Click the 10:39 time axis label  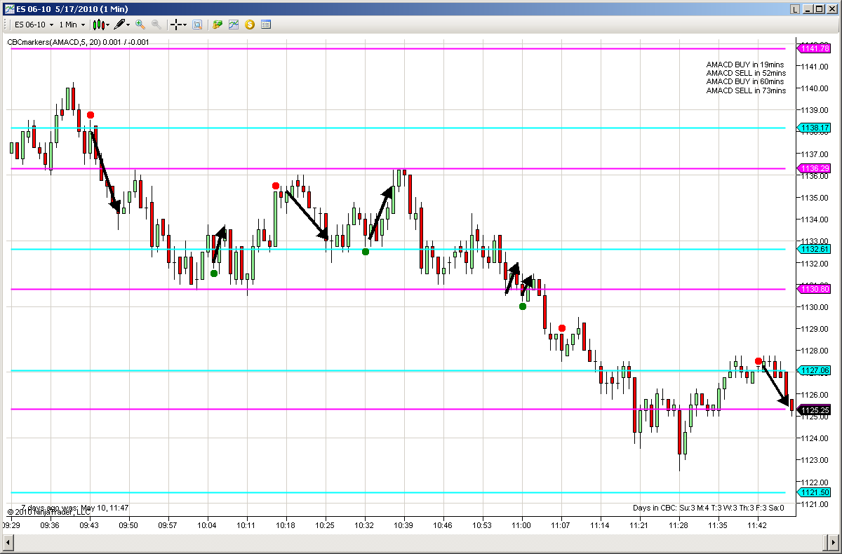[x=403, y=525]
